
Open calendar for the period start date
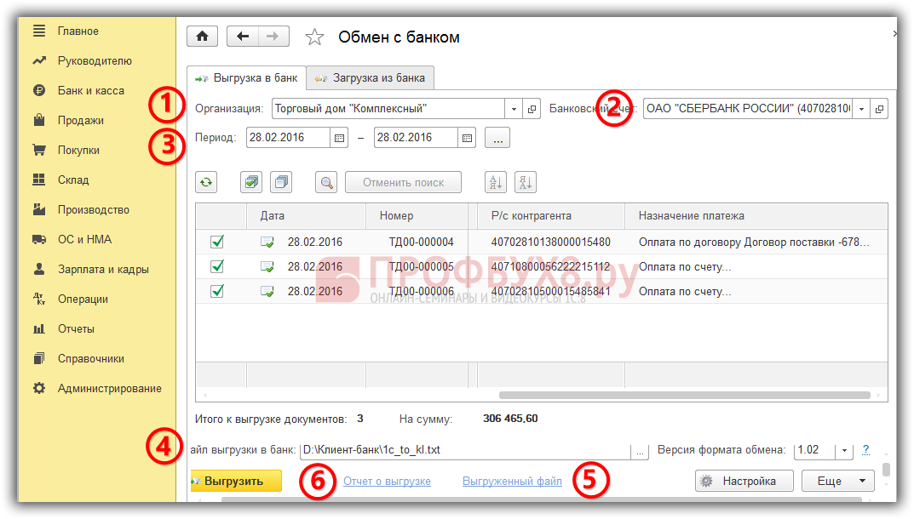pos(339,137)
